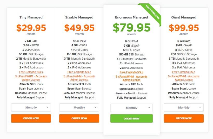
Task: Open Sizable Managed Monthly dropdown
Action: 79,108
